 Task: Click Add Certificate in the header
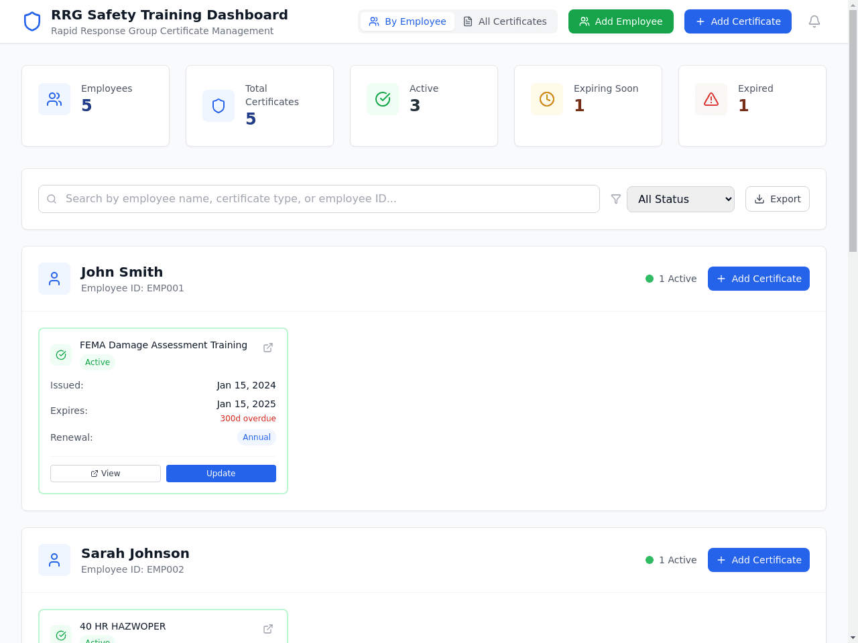[738, 21]
